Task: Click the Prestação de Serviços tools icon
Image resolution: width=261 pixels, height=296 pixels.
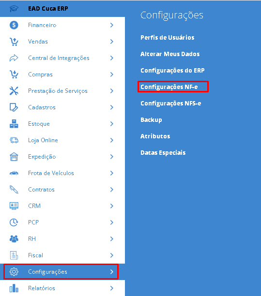Action: pos(14,91)
